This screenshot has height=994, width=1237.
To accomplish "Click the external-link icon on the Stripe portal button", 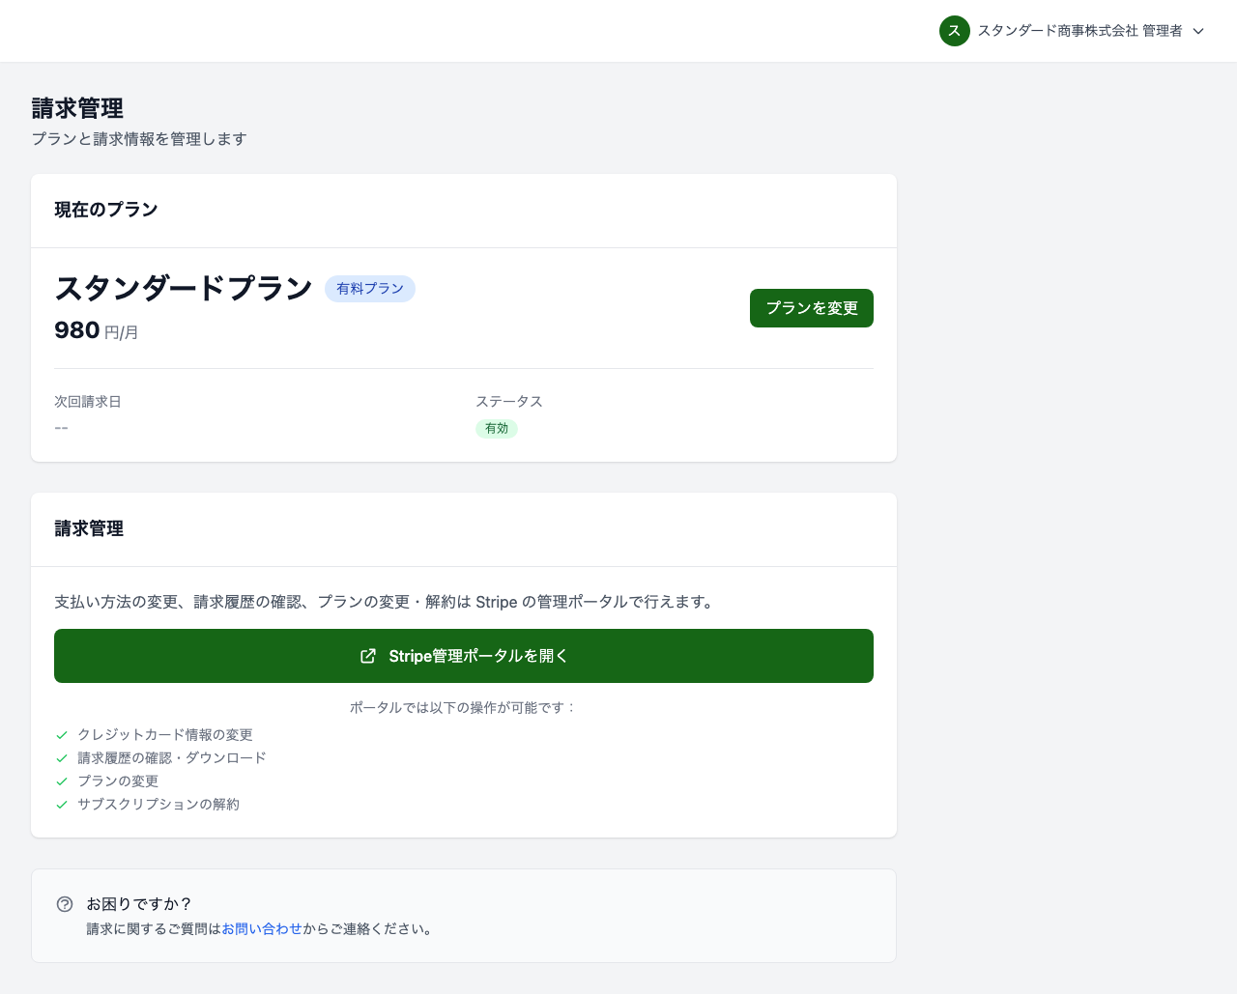I will click(x=368, y=655).
